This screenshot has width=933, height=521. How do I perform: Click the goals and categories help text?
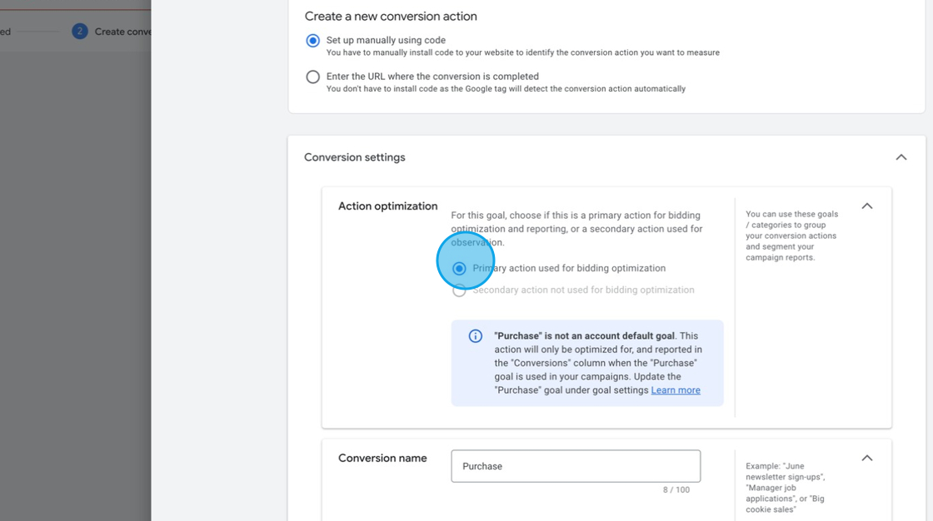pyautogui.click(x=791, y=236)
